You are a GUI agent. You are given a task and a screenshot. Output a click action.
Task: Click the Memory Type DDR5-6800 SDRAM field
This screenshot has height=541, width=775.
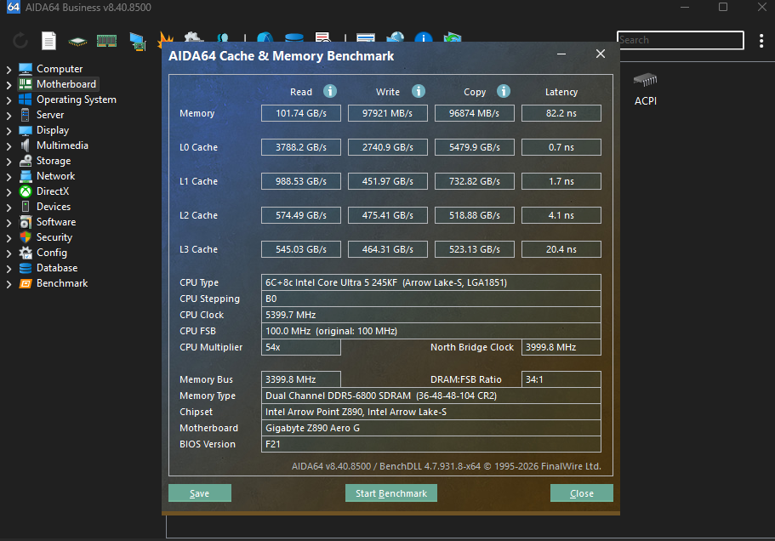point(431,396)
